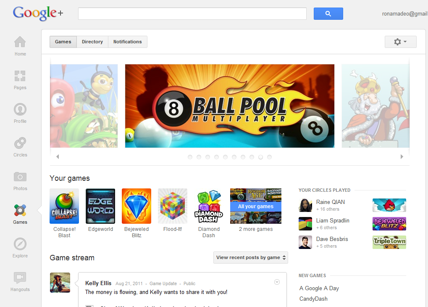Switch to the Directory tab
The image size is (428, 307).
(x=92, y=42)
